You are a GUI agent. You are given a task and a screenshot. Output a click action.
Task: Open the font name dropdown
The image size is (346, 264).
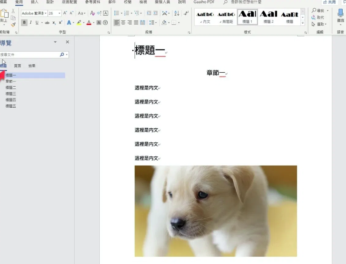pyautogui.click(x=46, y=13)
